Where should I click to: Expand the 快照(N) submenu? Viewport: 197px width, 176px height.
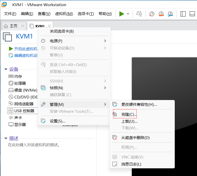click(74, 88)
